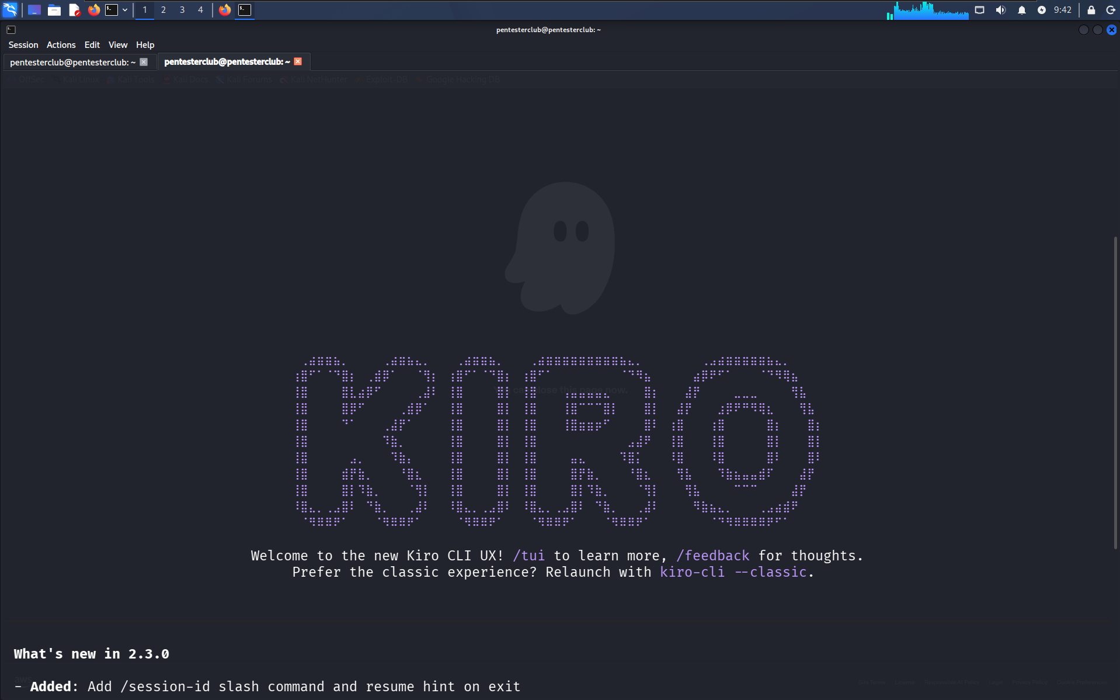This screenshot has width=1120, height=700.
Task: Switch to the running Firefox window
Action: pos(225,10)
